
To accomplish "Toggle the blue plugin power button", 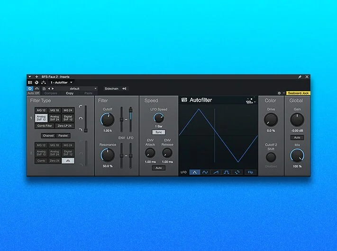I will (30, 88).
